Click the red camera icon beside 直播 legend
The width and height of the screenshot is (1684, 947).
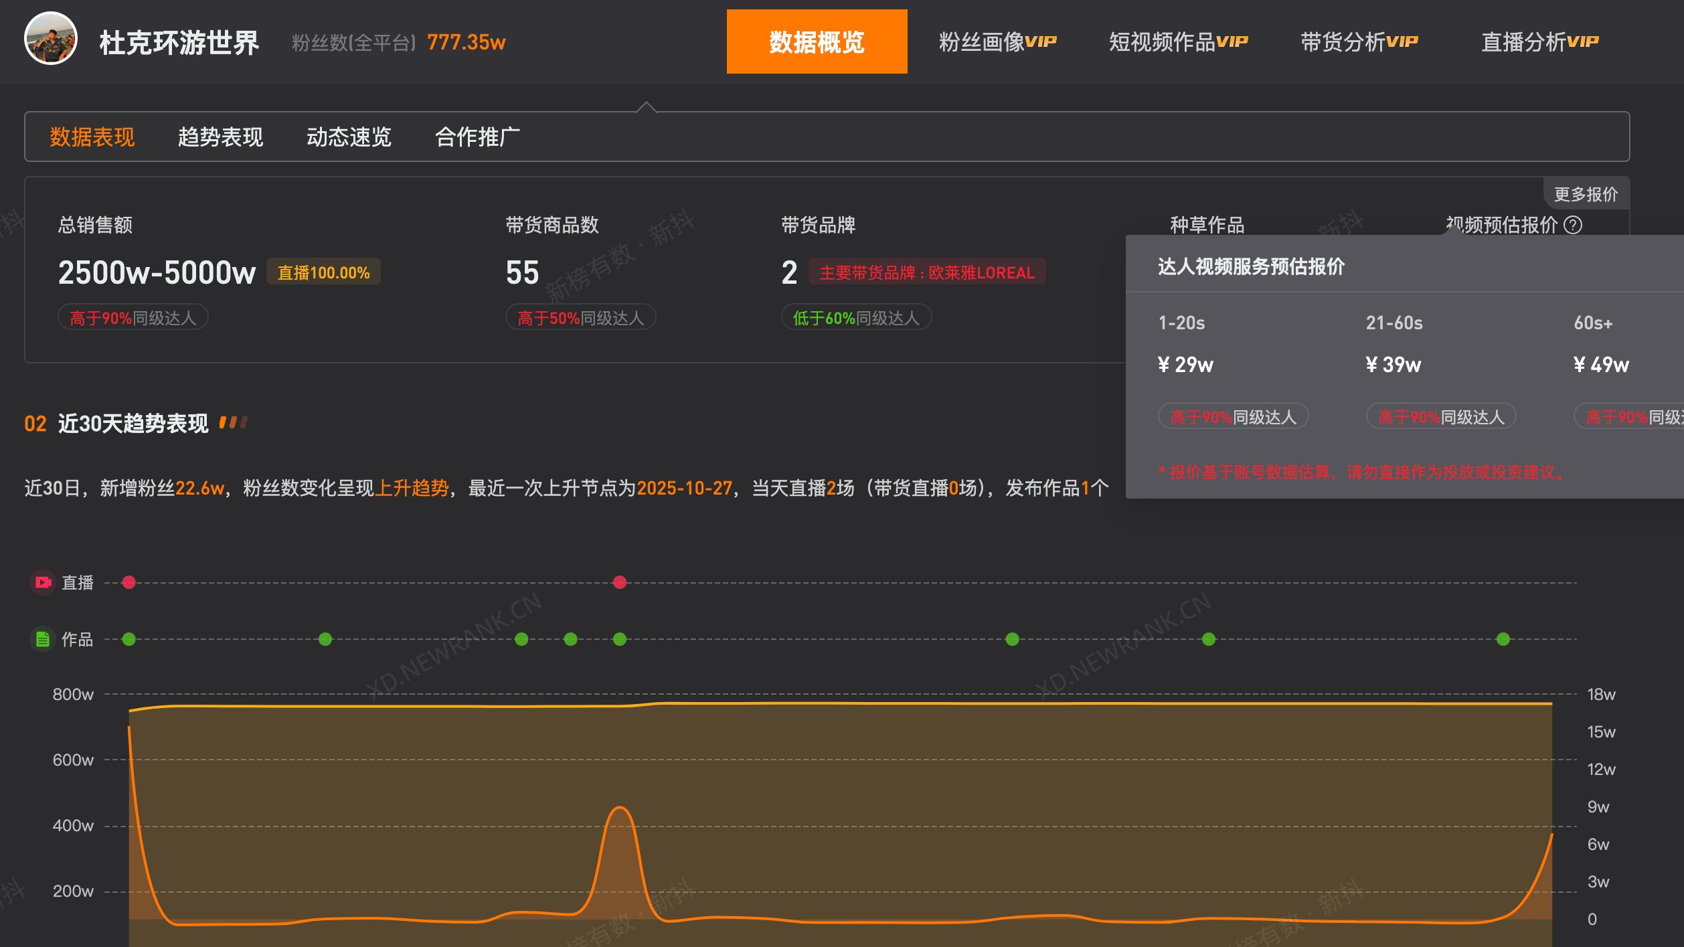[43, 582]
